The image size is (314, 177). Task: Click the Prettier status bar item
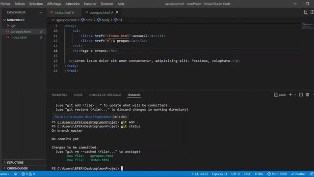click(298, 174)
